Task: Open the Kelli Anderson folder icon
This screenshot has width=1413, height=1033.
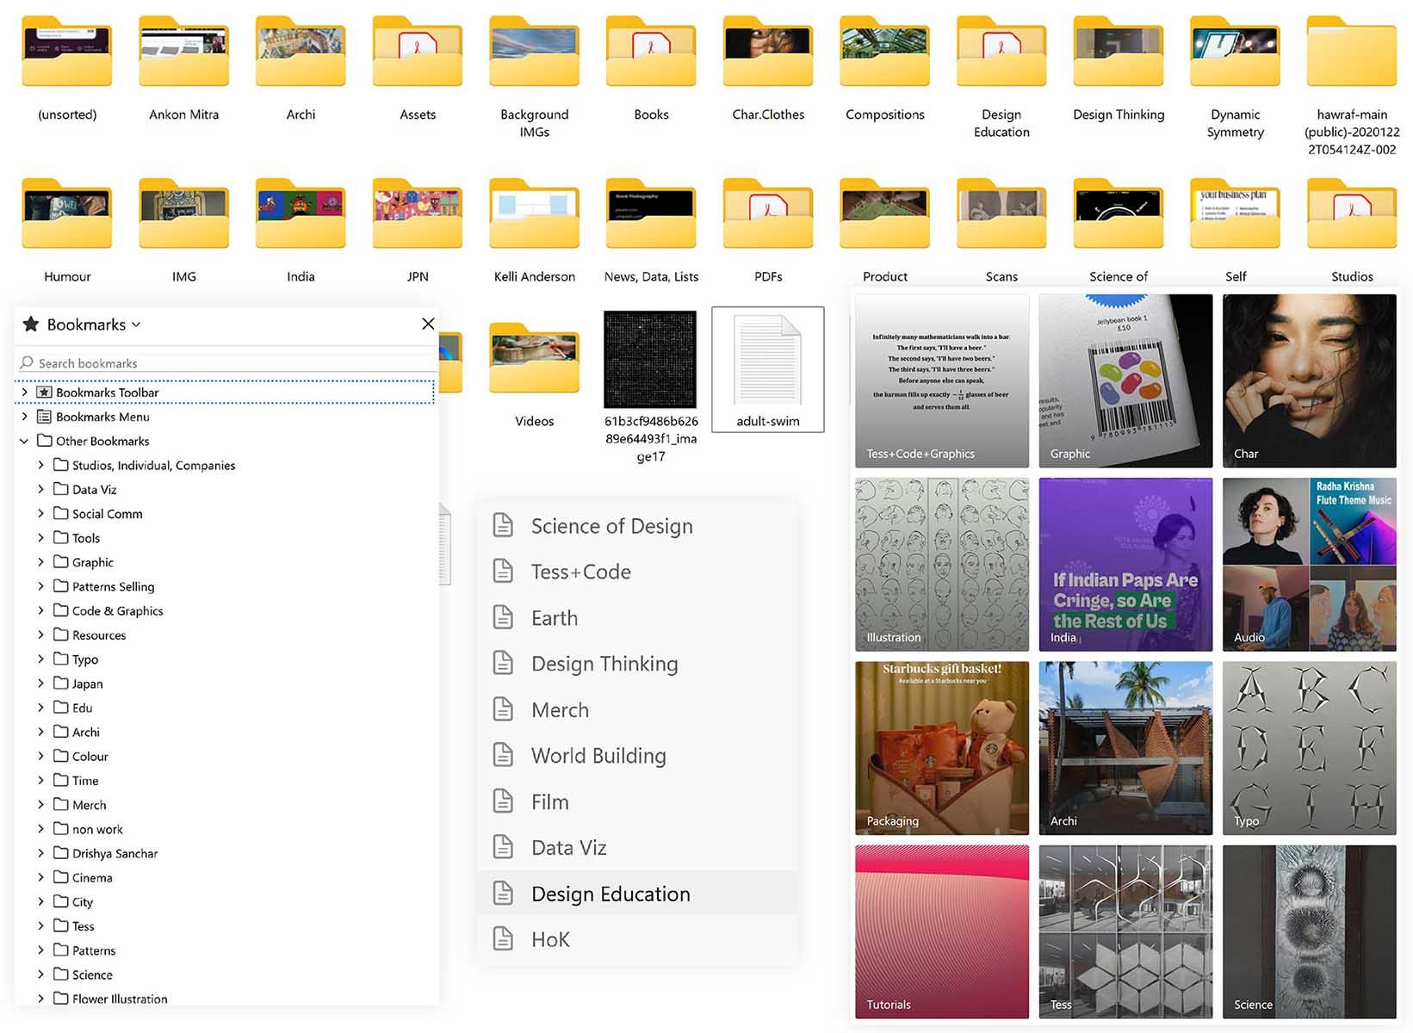Action: point(534,215)
